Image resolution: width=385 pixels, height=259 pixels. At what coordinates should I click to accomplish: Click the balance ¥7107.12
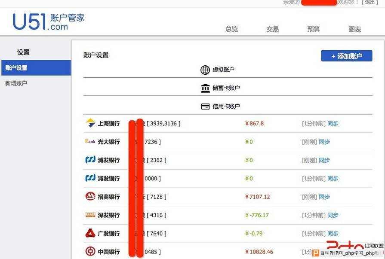pos(257,197)
